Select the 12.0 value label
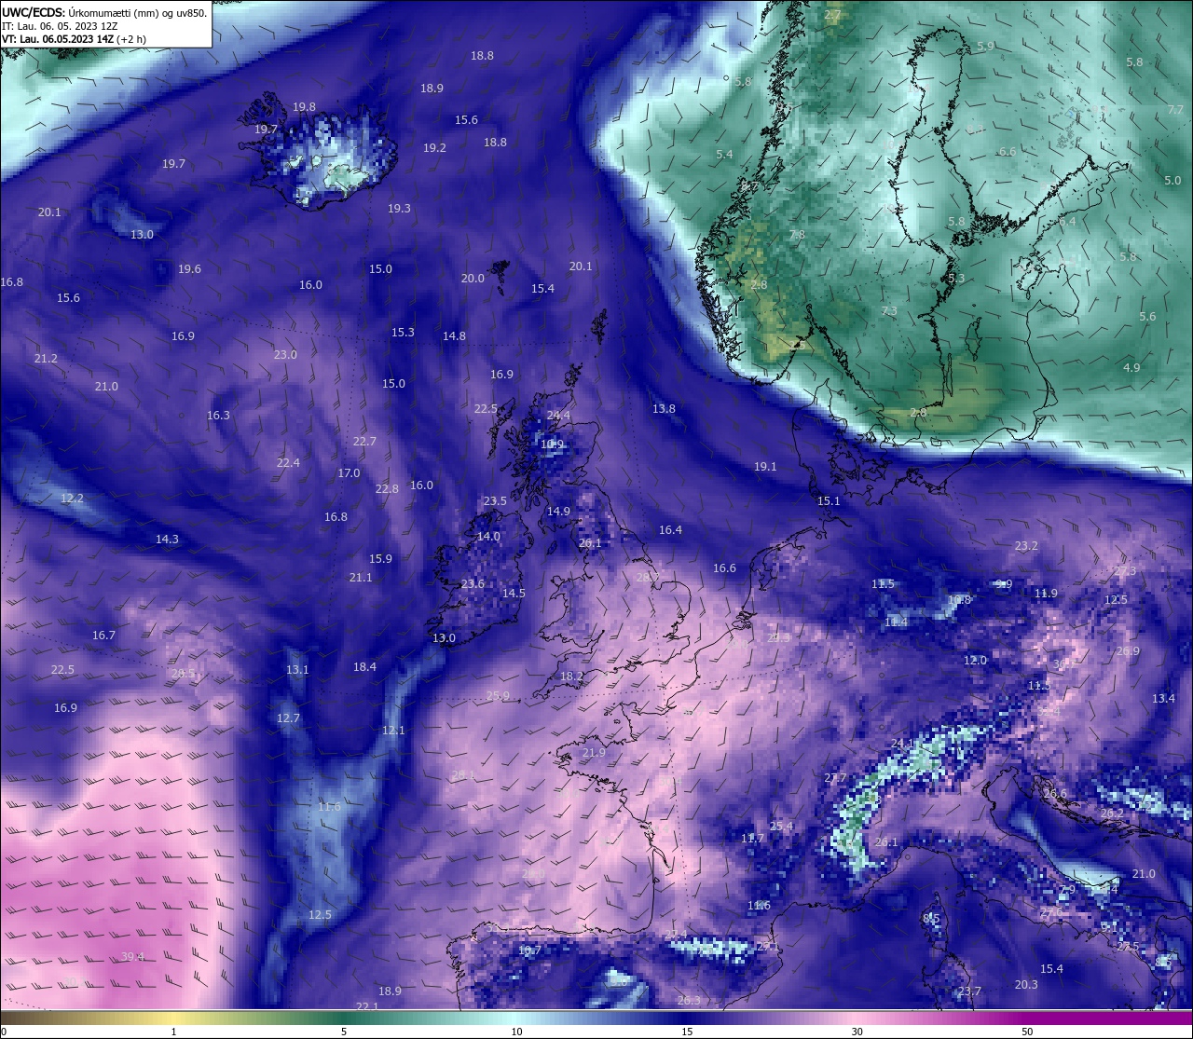This screenshot has width=1193, height=1039. (975, 660)
